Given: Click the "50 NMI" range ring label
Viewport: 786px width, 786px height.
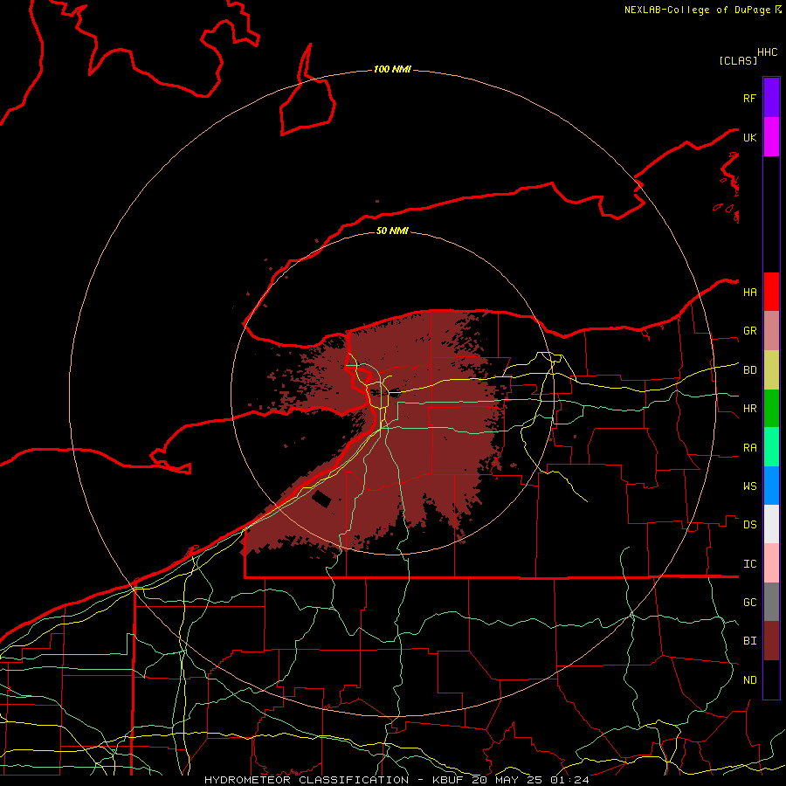Looking at the screenshot, I should coord(392,231).
